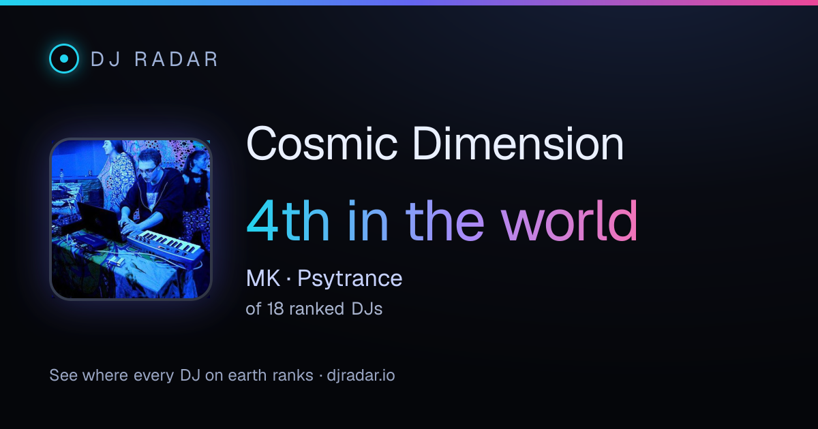Image resolution: width=818 pixels, height=429 pixels.
Task: Click the footer line ending in djradar.io
Action: pos(222,375)
